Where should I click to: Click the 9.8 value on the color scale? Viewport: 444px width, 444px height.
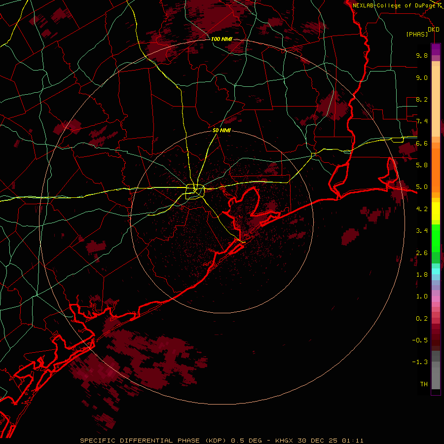(x=422, y=55)
